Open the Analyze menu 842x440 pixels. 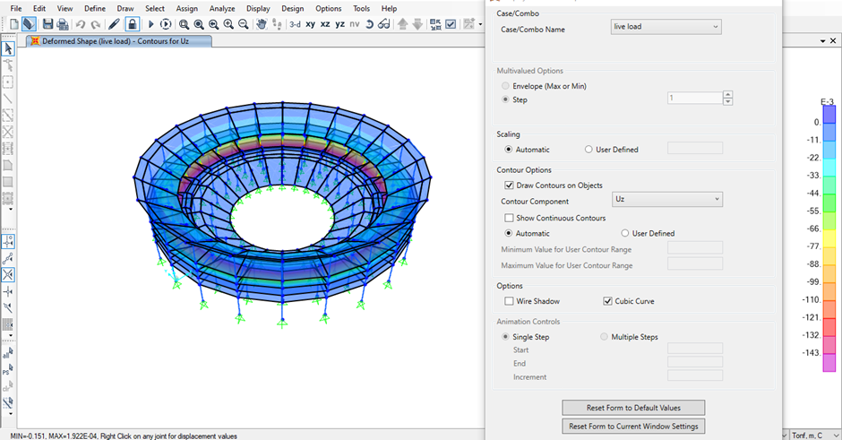click(x=222, y=9)
